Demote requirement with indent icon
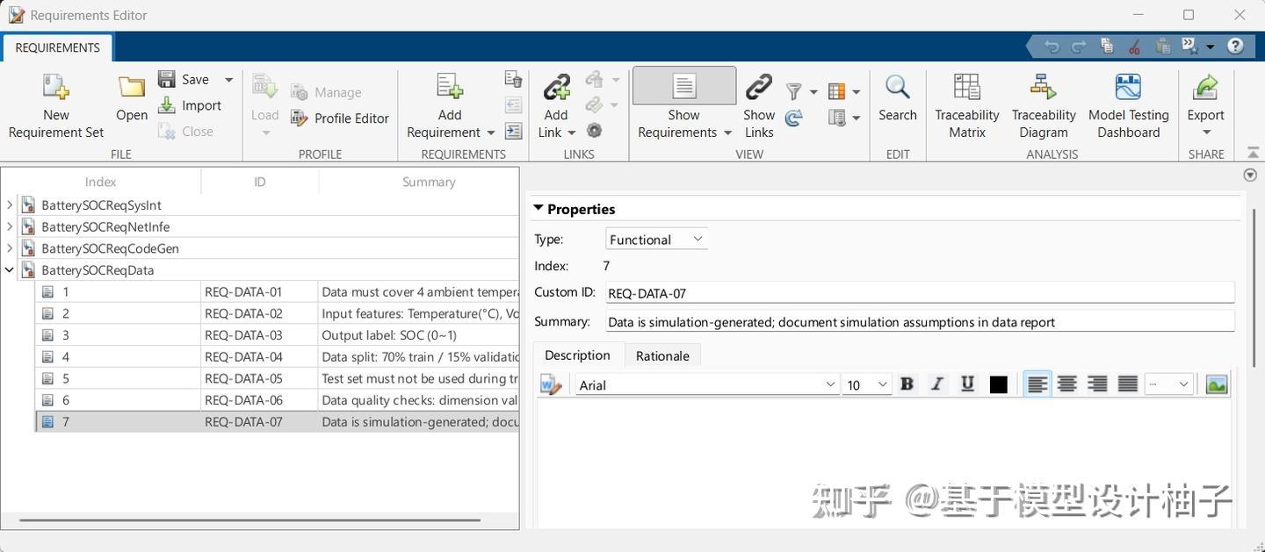Image resolution: width=1265 pixels, height=552 pixels. 514,131
